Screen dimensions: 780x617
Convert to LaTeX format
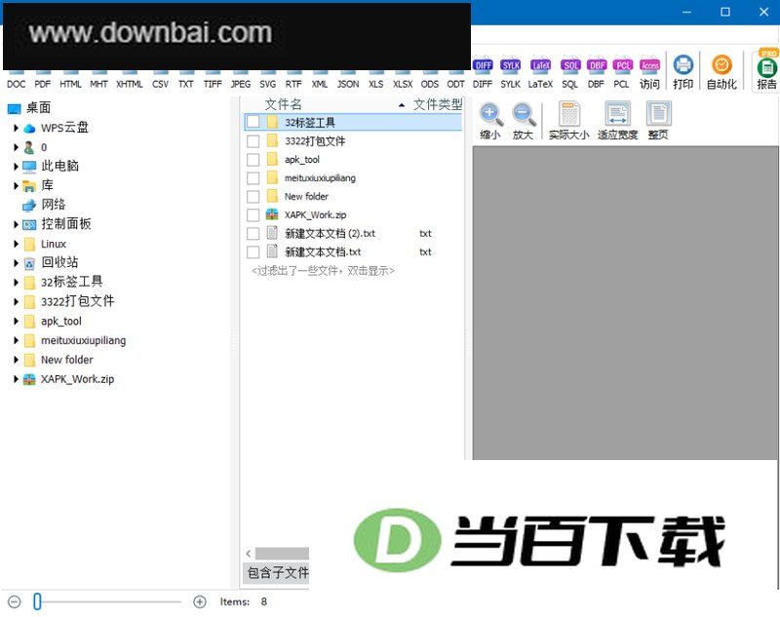540,72
